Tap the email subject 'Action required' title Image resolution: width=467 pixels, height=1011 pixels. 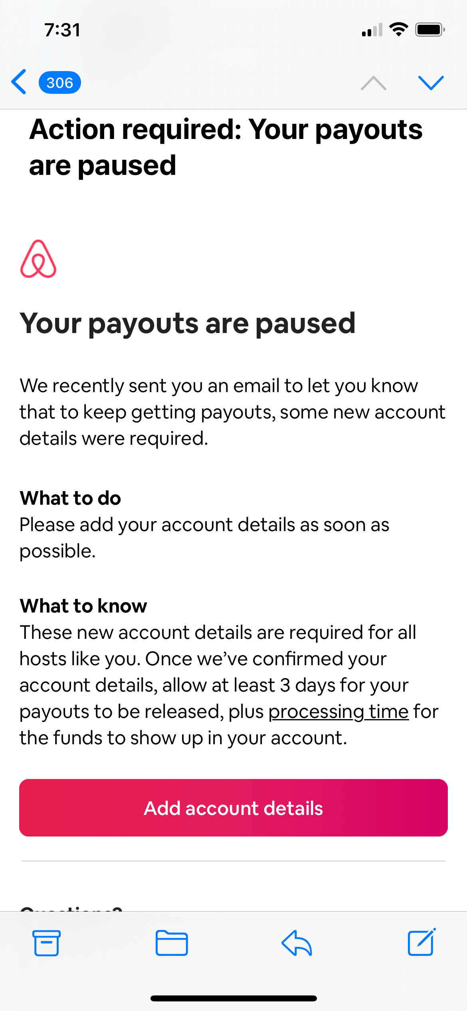coord(226,147)
